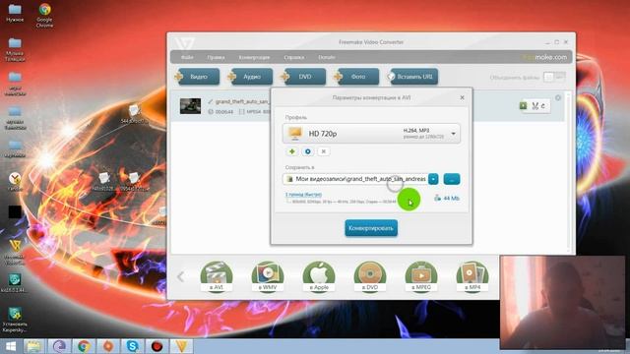Open the Справка menu
Screen dimensions: 630x354
tap(293, 57)
